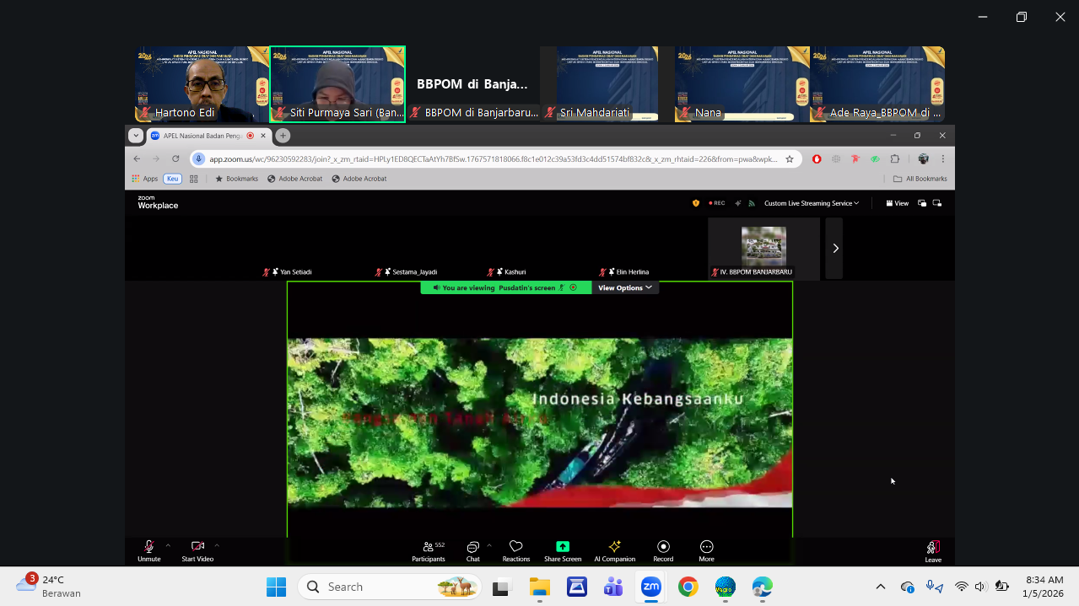Toggle Start Video camera on
This screenshot has width=1079, height=606.
(x=197, y=550)
